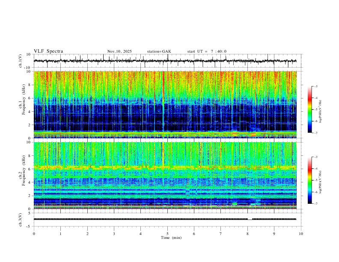Screen dimensions: 339x262
Task: Click time axis tick label '3'
Action: click(114, 234)
